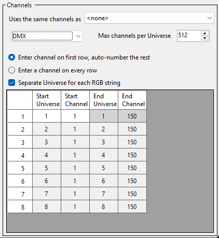
Task: Click End Channel 150 cell in row 6
Action: point(132,181)
